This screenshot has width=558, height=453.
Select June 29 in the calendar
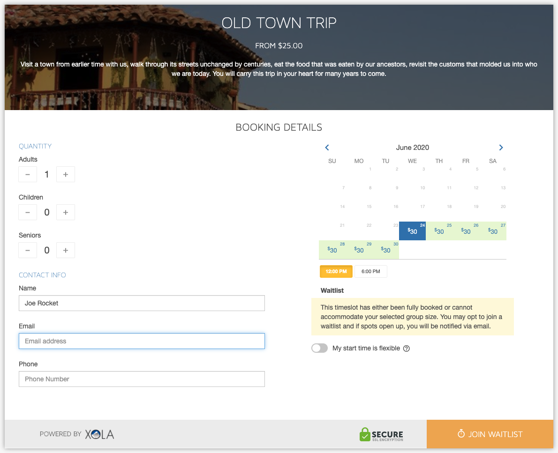tap(359, 250)
